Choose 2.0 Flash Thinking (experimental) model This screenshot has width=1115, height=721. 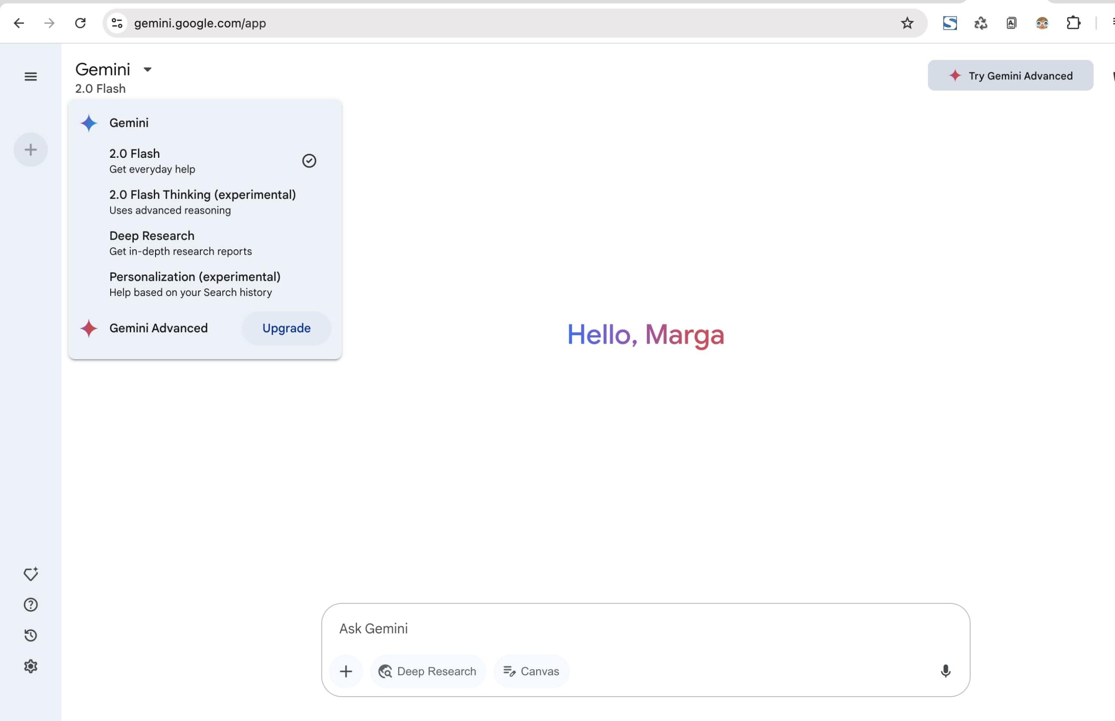203,202
